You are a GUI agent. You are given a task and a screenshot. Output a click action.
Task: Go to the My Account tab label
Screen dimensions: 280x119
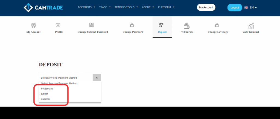(33, 32)
